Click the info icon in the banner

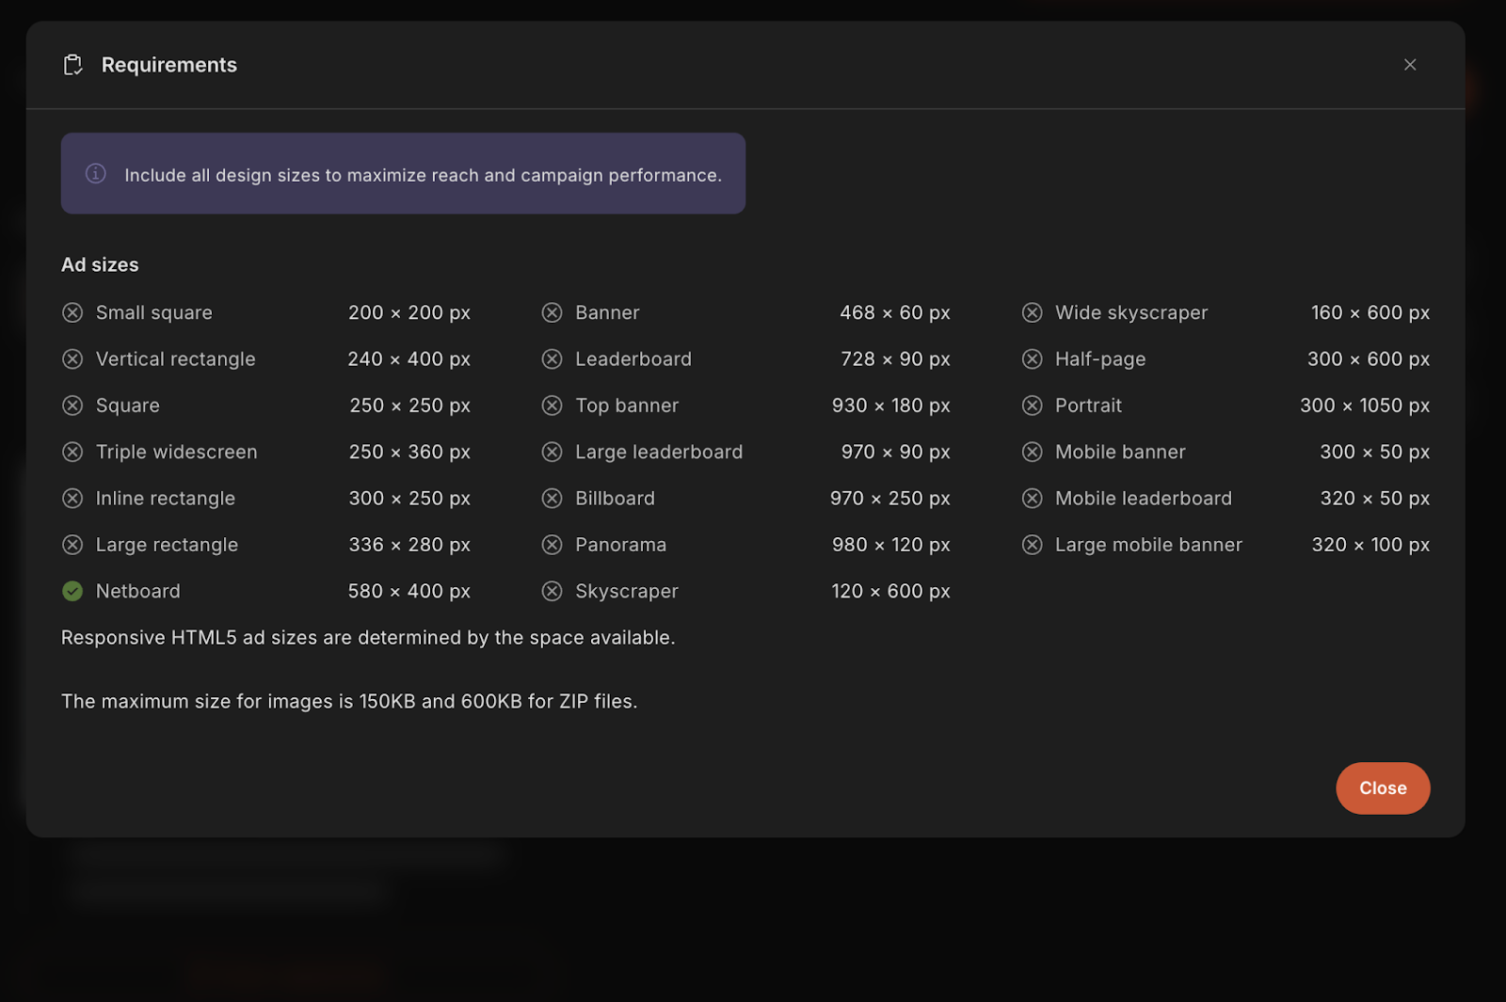[96, 174]
